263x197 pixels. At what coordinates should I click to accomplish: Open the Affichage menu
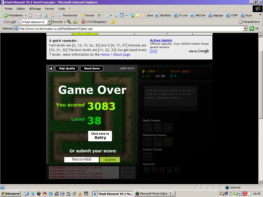pyautogui.click(x=35, y=9)
